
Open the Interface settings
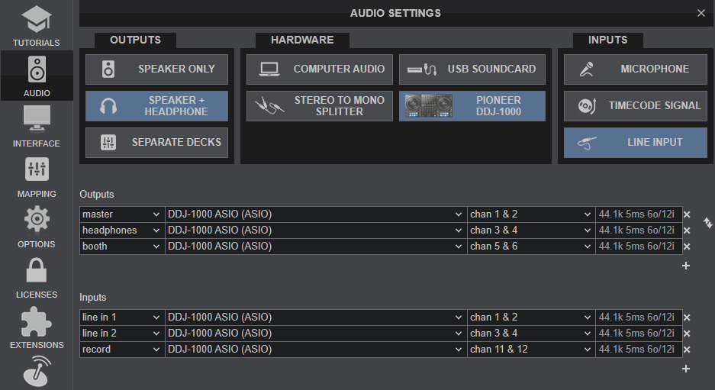click(37, 127)
